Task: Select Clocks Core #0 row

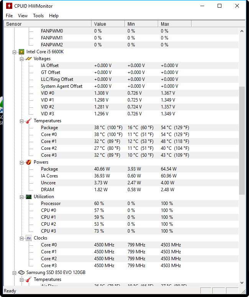Action: pyautogui.click(x=139, y=245)
